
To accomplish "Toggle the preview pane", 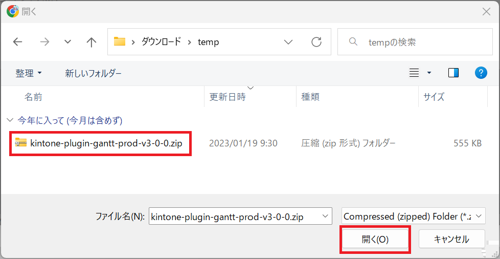I will click(x=453, y=73).
